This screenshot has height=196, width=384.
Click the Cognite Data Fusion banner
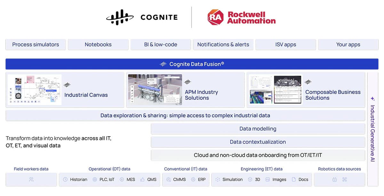pyautogui.click(x=192, y=64)
